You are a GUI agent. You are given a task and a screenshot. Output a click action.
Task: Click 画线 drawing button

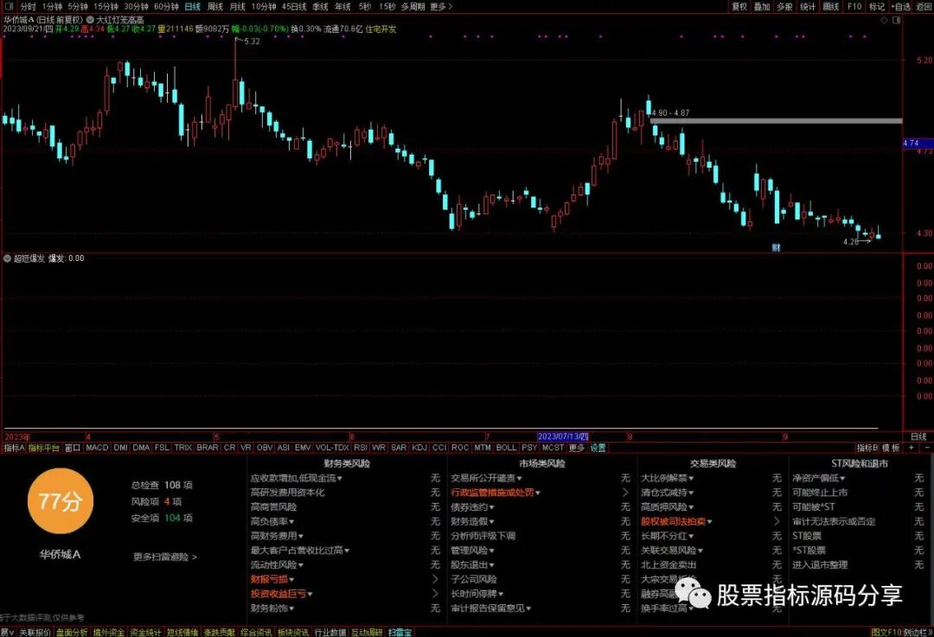point(831,7)
